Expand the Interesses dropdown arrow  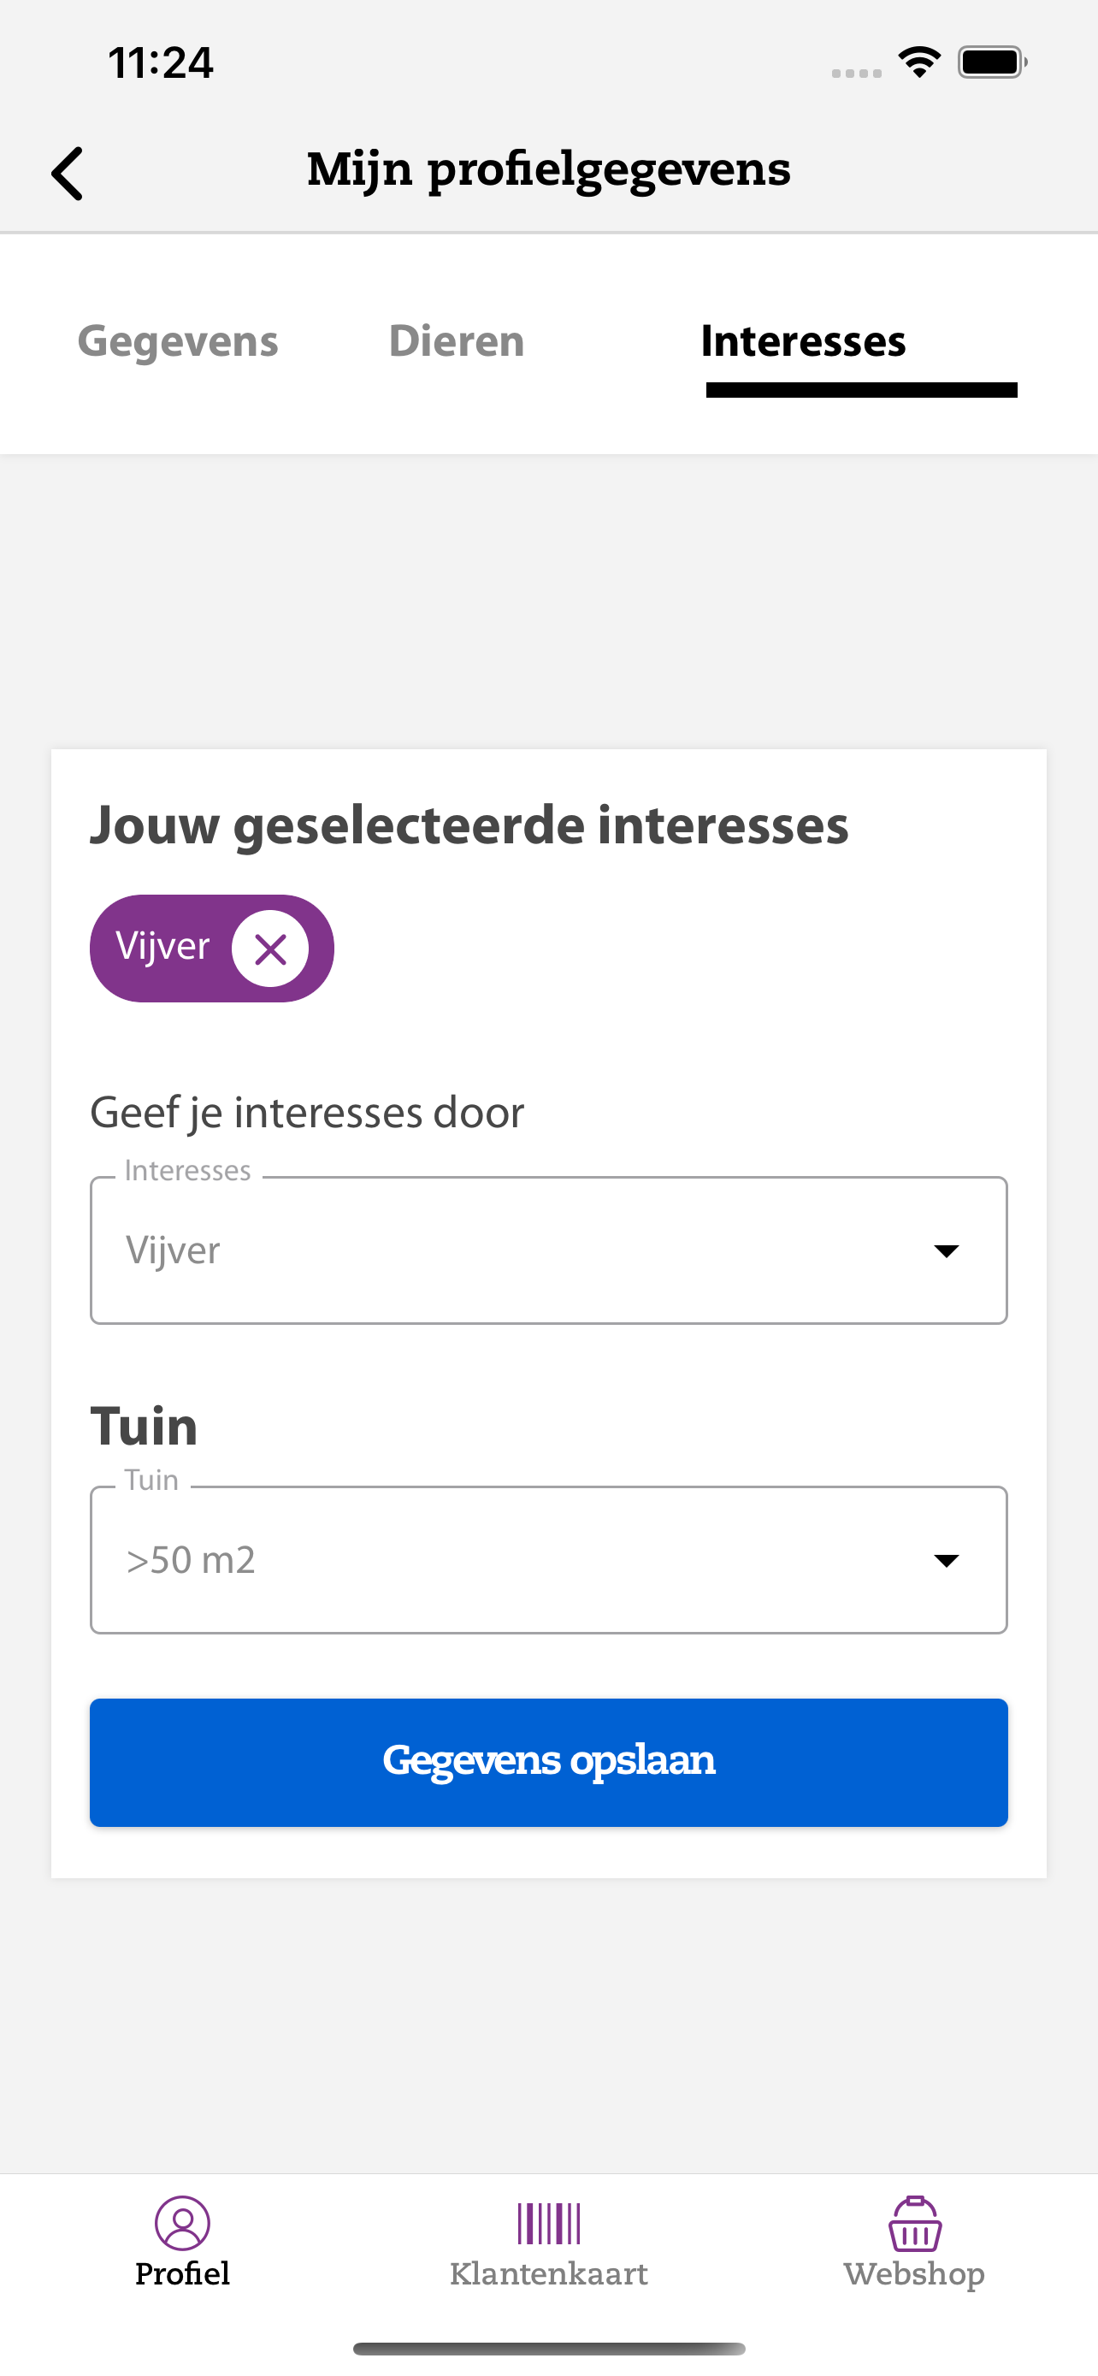point(946,1250)
